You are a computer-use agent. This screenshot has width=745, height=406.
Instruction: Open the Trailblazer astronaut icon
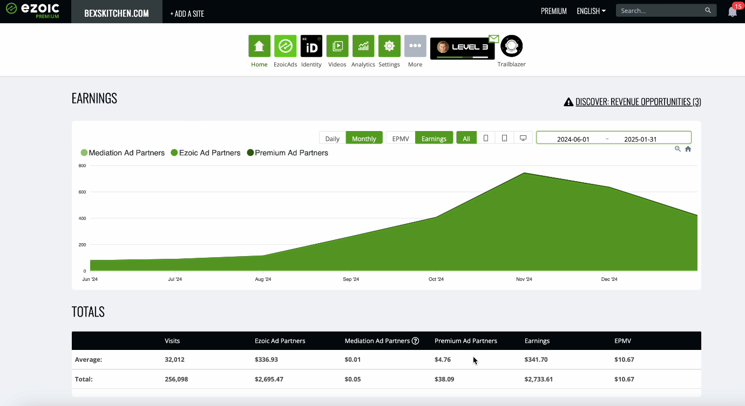point(512,46)
